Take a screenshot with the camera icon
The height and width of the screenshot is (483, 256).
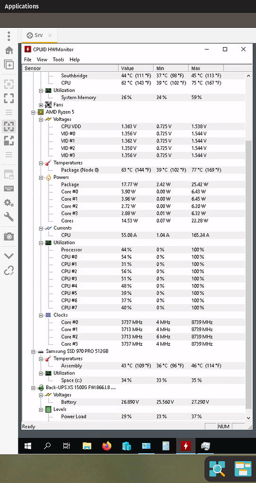point(9,237)
